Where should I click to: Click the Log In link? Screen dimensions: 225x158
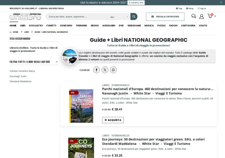pos(202,8)
